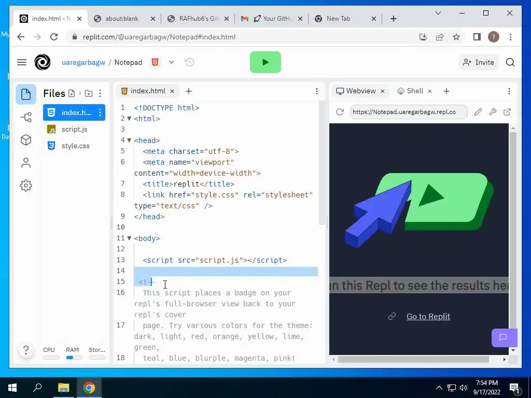This screenshot has width=531, height=398.
Task: Close the Webview tab
Action: pyautogui.click(x=383, y=91)
